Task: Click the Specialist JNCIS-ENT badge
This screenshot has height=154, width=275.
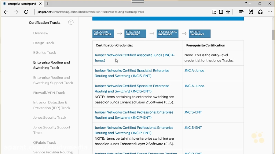Action: pyautogui.click(x=135, y=33)
